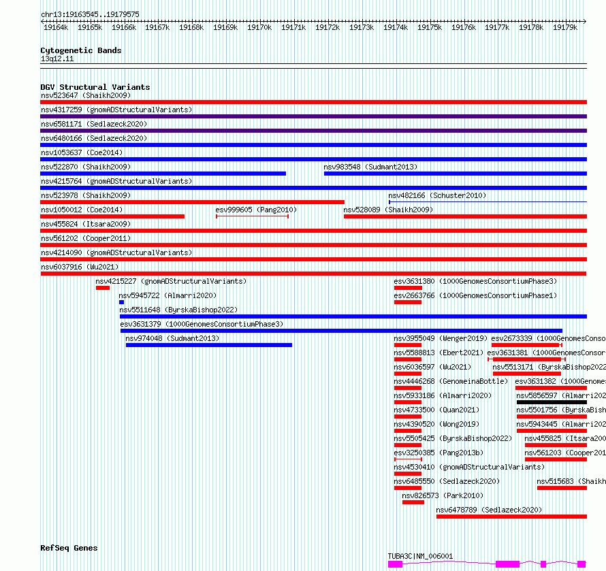606x571 pixels.
Task: Select the esv3631379 1000Genomes Phase3 label
Action: pos(202,324)
